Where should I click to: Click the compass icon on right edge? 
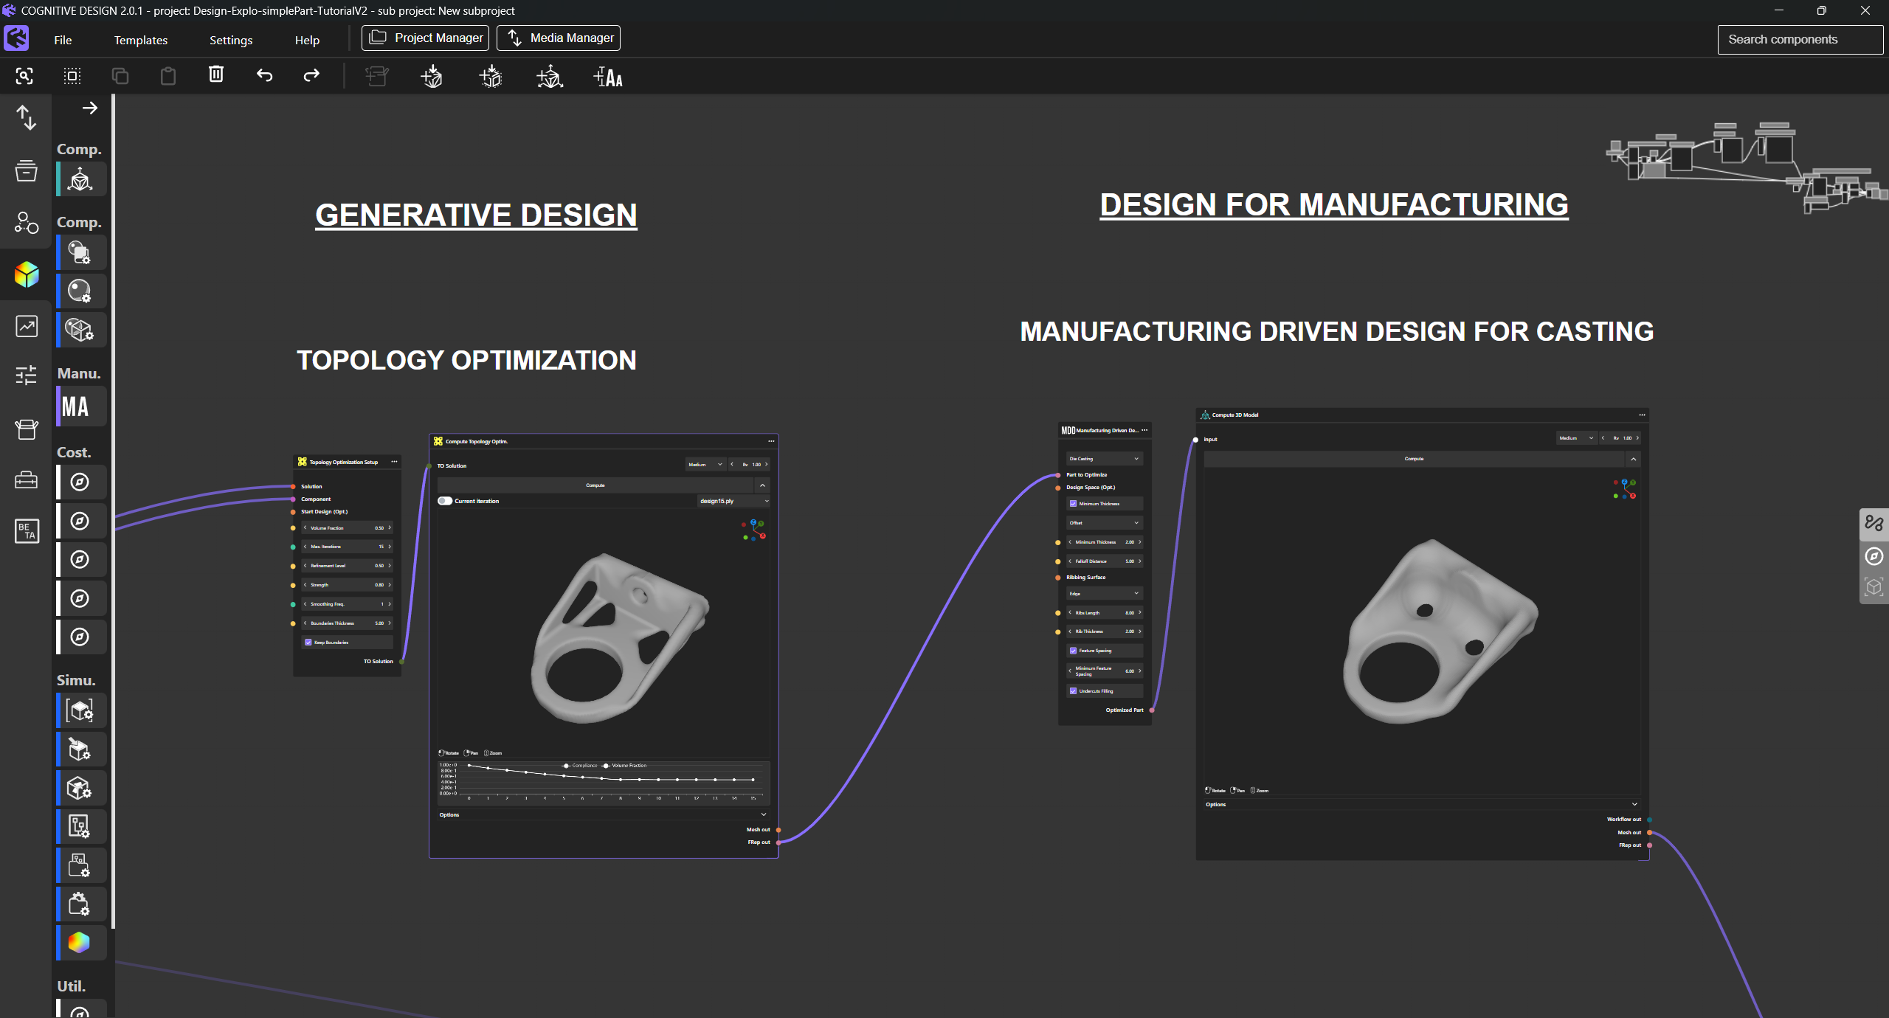pyautogui.click(x=1874, y=556)
